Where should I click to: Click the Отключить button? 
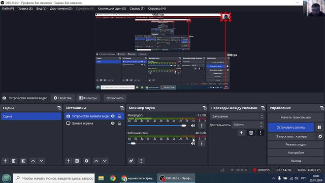click(x=115, y=98)
